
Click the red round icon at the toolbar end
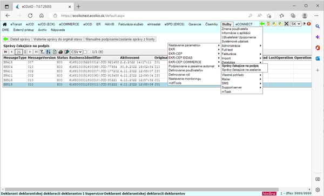pyautogui.click(x=309, y=24)
